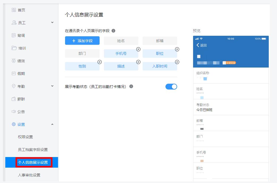
Task: Disable the 展示考勤状态 toggle
Action: coord(171,87)
